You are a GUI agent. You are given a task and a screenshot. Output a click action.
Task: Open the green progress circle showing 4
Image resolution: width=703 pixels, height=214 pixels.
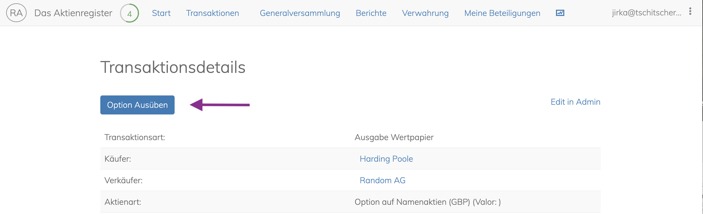[129, 13]
